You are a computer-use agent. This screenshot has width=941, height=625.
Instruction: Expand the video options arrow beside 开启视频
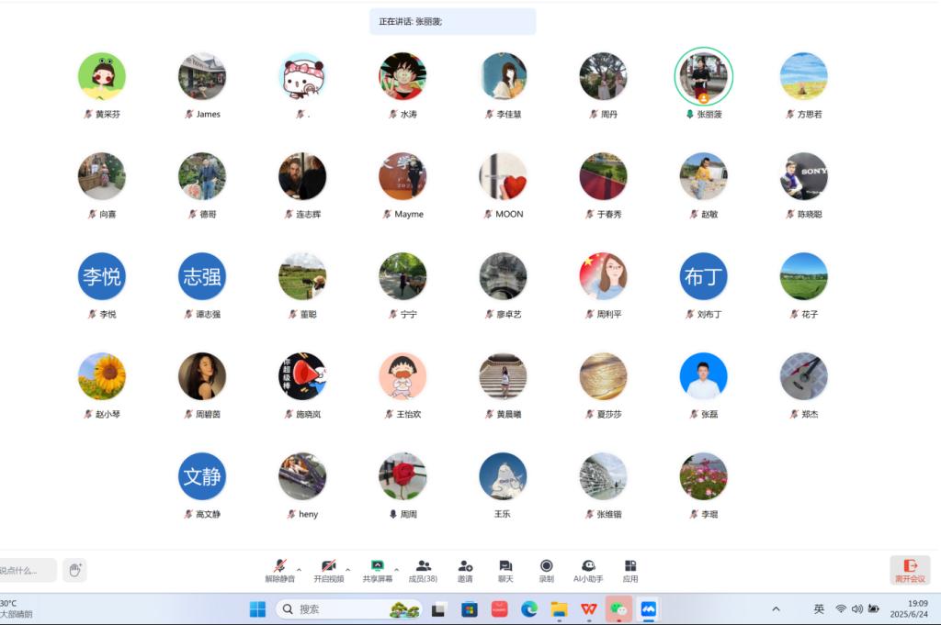pos(347,570)
